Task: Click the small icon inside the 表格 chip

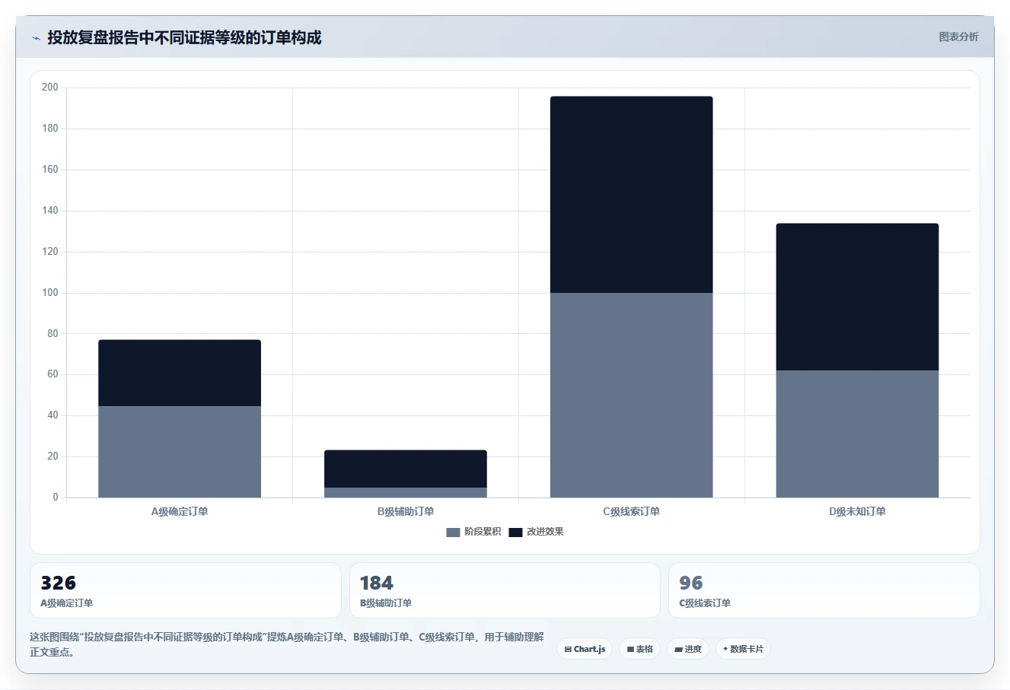Action: click(630, 649)
